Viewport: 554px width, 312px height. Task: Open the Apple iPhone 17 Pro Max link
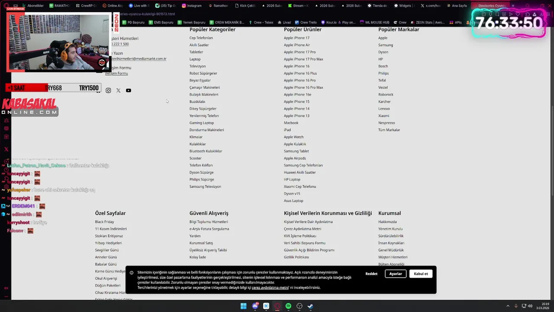303,59
